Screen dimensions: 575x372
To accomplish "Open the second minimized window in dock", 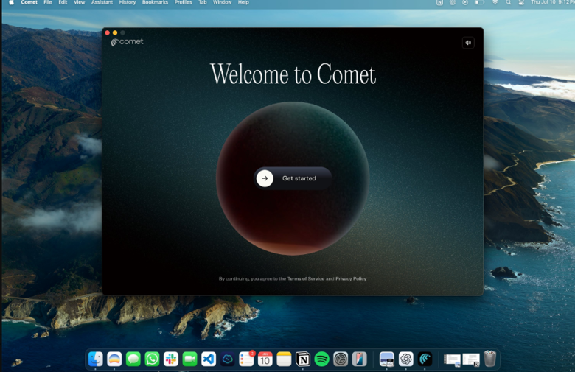I will pos(471,360).
